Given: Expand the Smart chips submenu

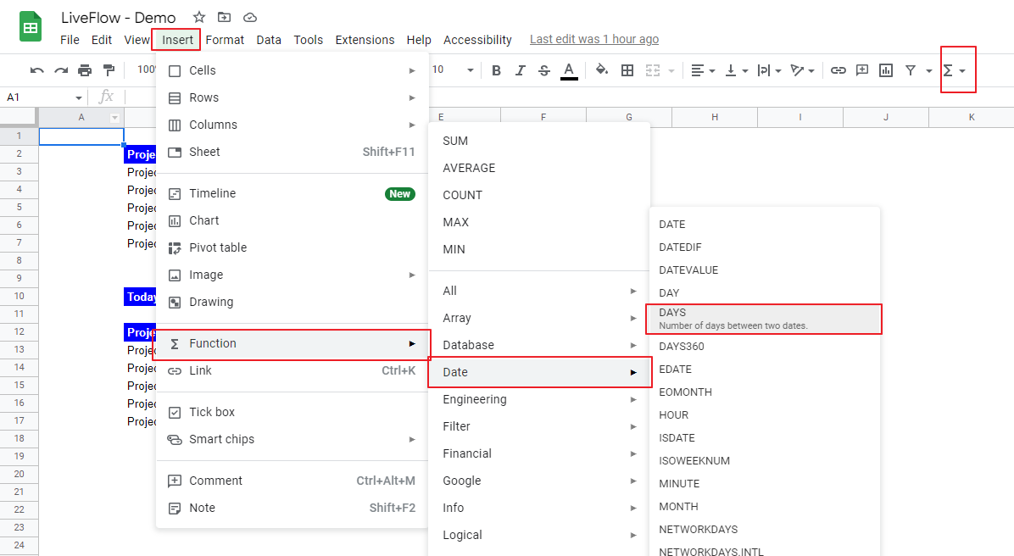Looking at the screenshot, I should coord(292,439).
